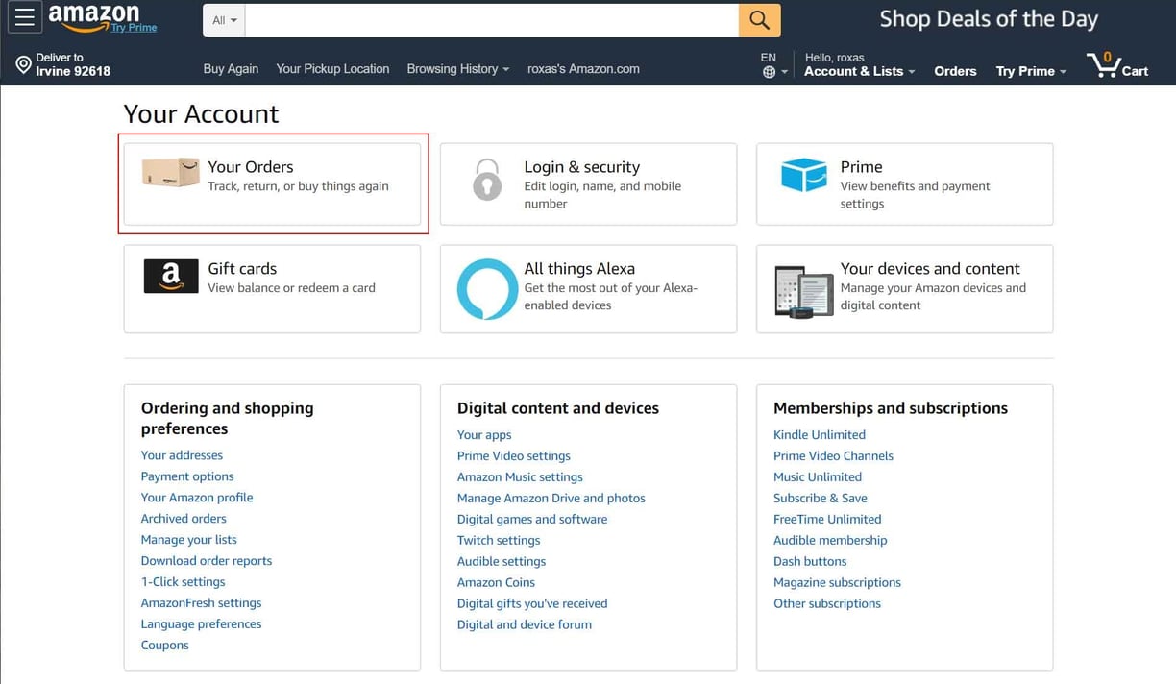Click the Try Prime link under logo

click(x=134, y=28)
